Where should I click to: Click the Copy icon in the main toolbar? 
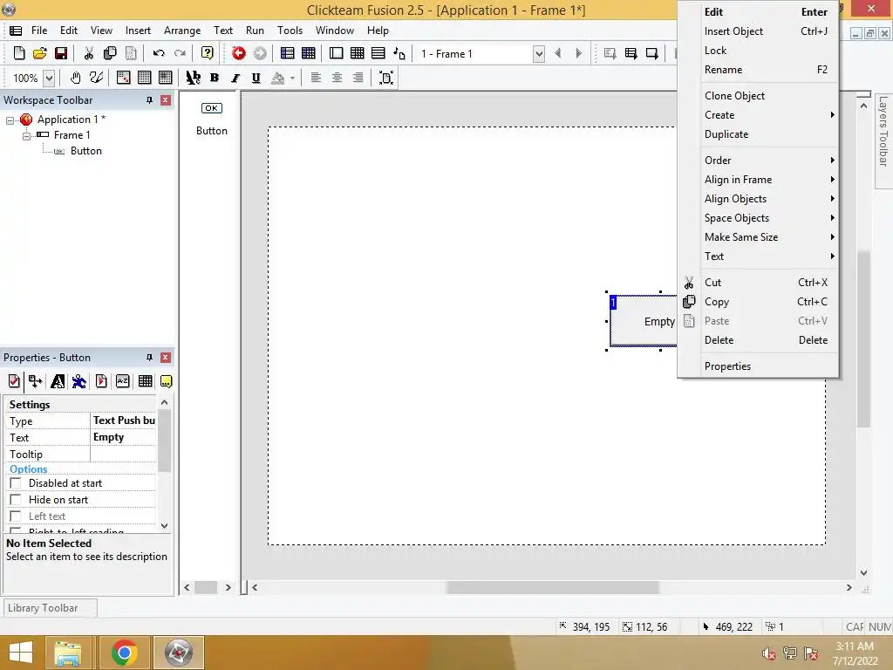[110, 53]
